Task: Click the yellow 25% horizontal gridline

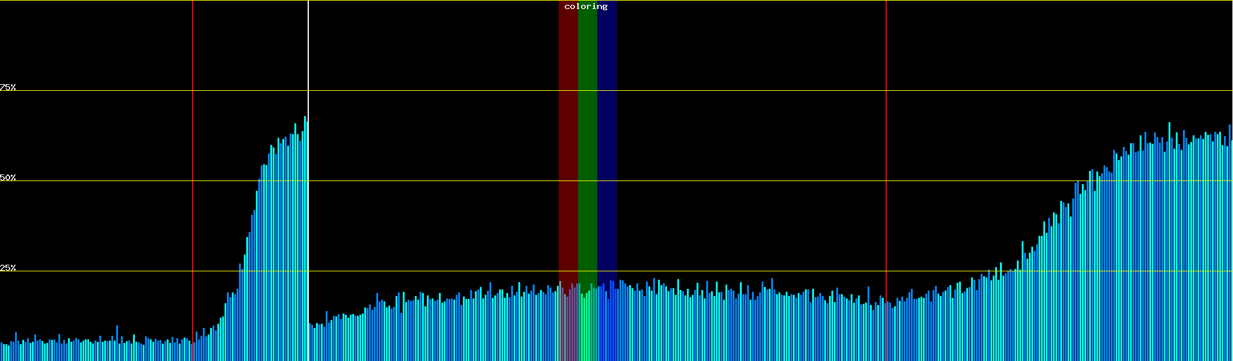Action: [722, 271]
